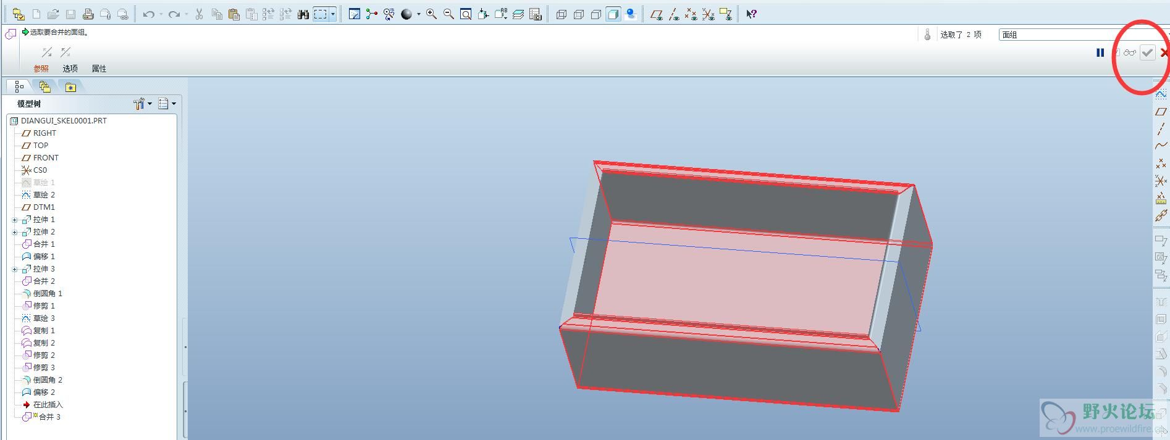Switch to model tree navigator tab
The image size is (1170, 440).
click(19, 87)
